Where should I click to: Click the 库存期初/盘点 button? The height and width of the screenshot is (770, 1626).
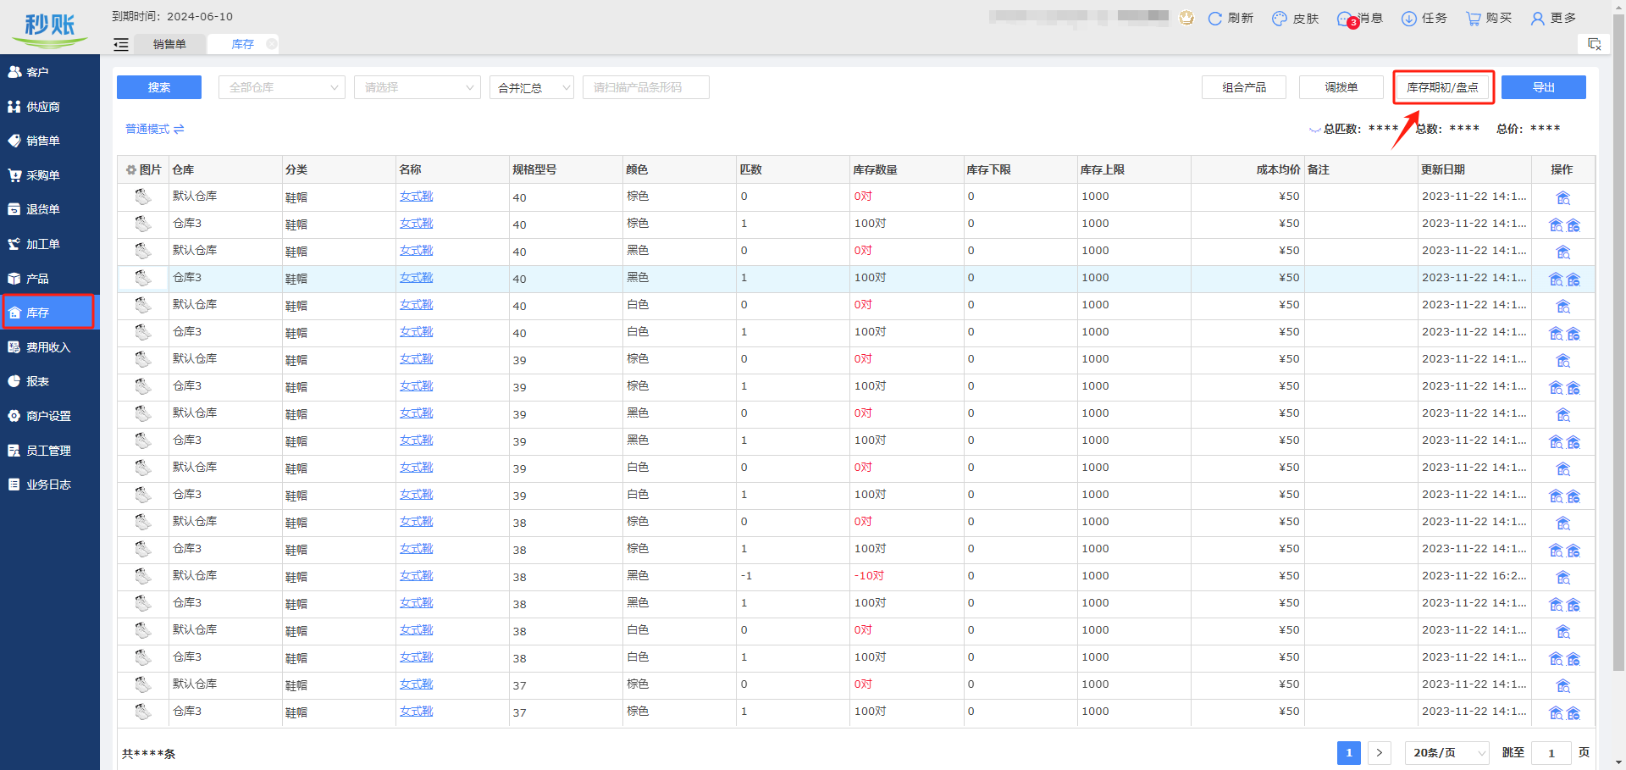(1443, 87)
